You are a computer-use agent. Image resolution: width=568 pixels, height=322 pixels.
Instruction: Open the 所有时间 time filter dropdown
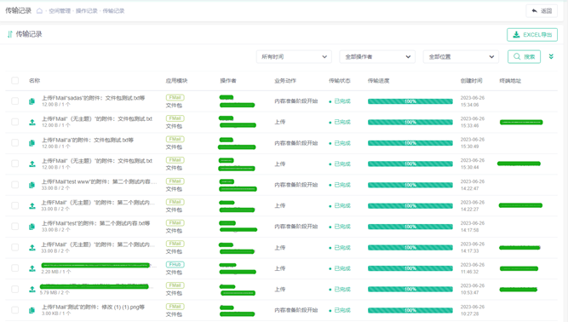pyautogui.click(x=294, y=56)
